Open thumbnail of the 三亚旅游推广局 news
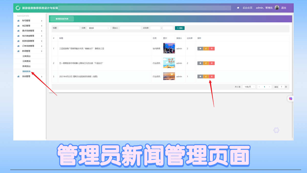307x173 pixels. 169,48
